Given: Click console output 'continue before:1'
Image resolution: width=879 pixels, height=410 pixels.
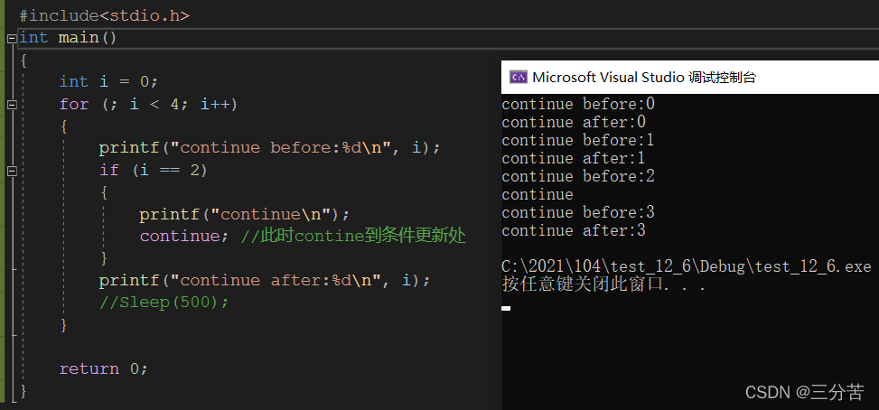Looking at the screenshot, I should coord(578,140).
